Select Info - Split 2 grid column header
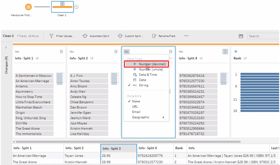Viewport: 280px width, 165px height. (82, 148)
